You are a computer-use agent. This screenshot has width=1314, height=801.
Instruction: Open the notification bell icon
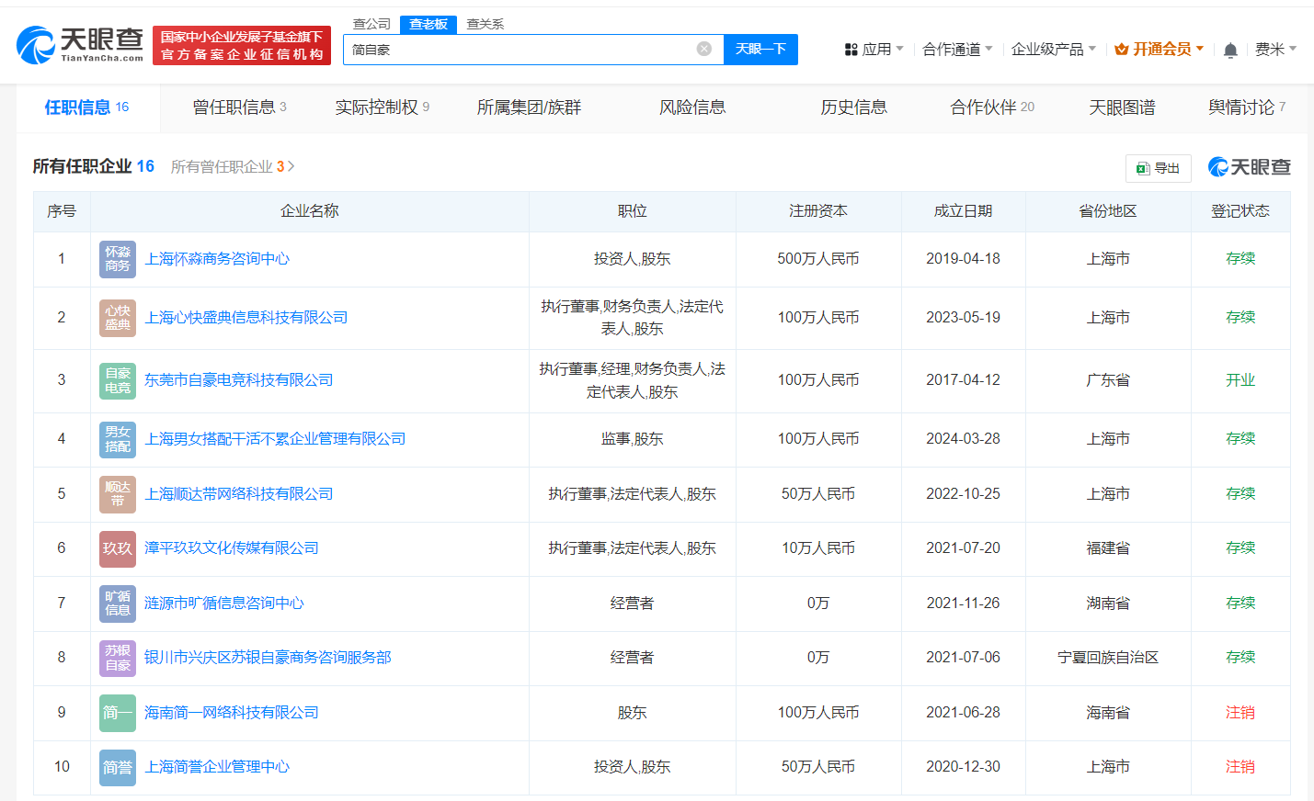coord(1230,48)
